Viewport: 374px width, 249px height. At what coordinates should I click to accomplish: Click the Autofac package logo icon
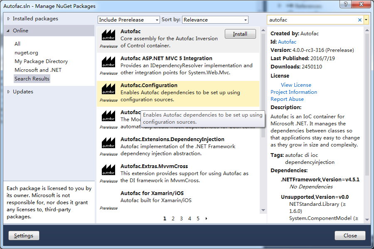(x=108, y=35)
